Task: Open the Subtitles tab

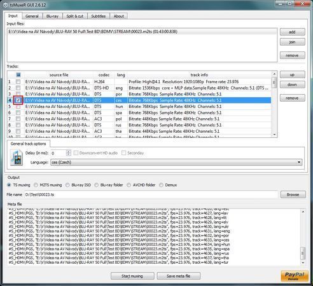Action: tap(99, 16)
